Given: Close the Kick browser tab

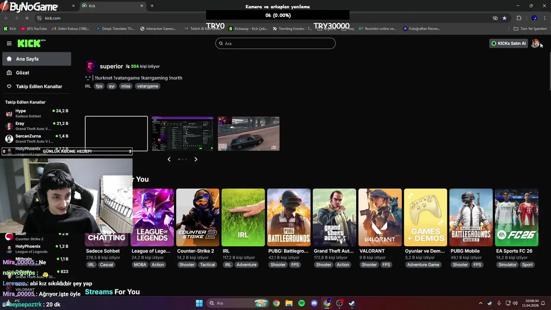Looking at the screenshot, I should (142, 6).
